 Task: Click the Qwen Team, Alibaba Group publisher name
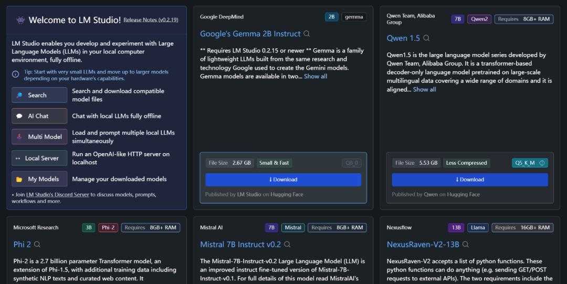[411, 19]
